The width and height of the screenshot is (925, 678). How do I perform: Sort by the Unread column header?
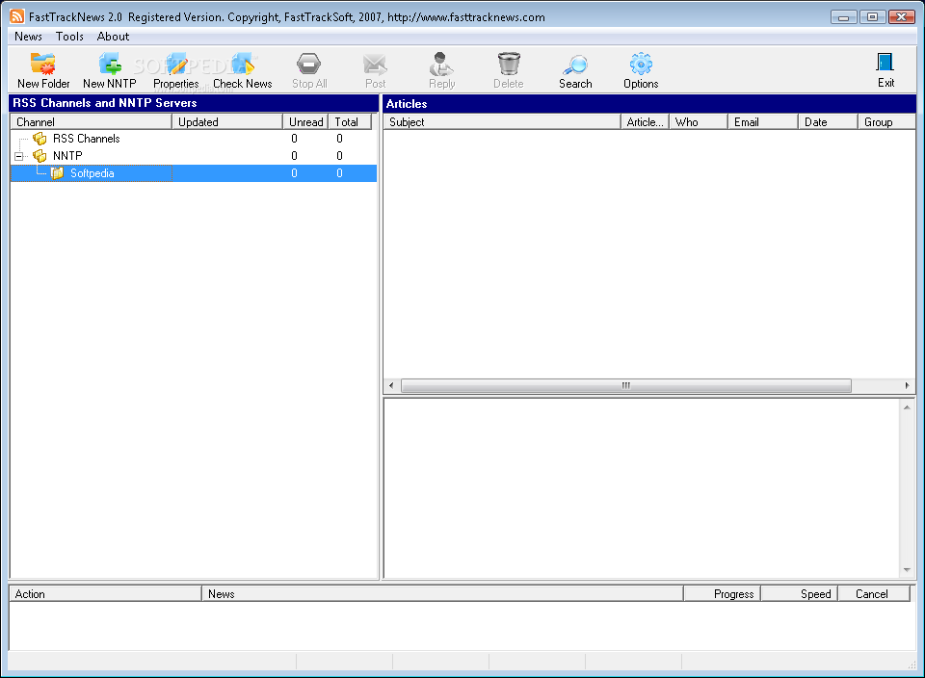(305, 122)
